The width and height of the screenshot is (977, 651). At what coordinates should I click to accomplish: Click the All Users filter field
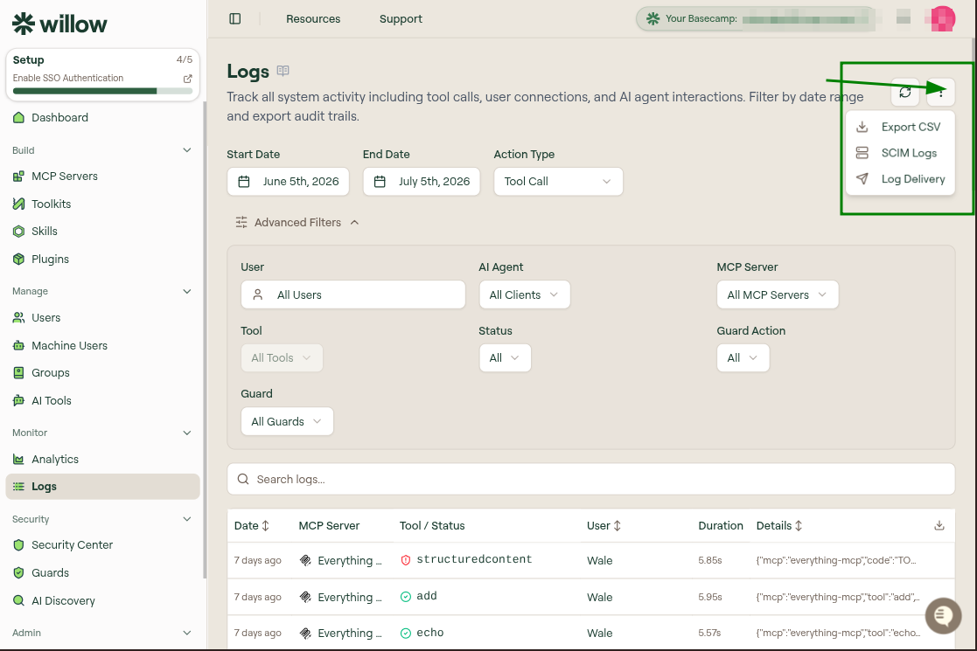click(x=353, y=295)
